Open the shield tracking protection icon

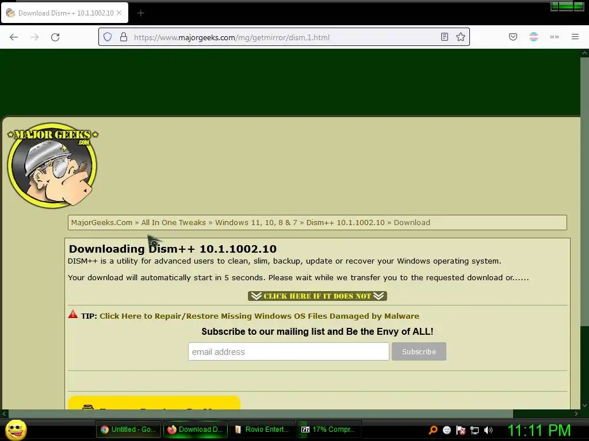[x=108, y=37]
